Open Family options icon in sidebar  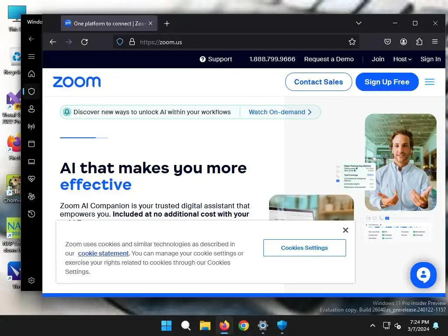tap(31, 196)
